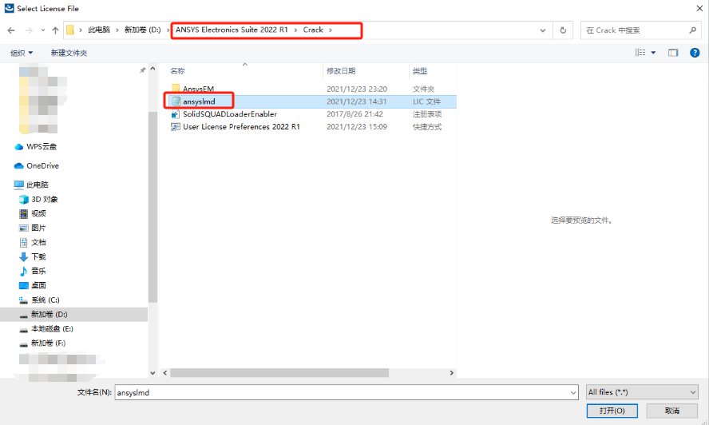Sort by 类型 column header
This screenshot has width=709, height=425.
pyautogui.click(x=420, y=71)
